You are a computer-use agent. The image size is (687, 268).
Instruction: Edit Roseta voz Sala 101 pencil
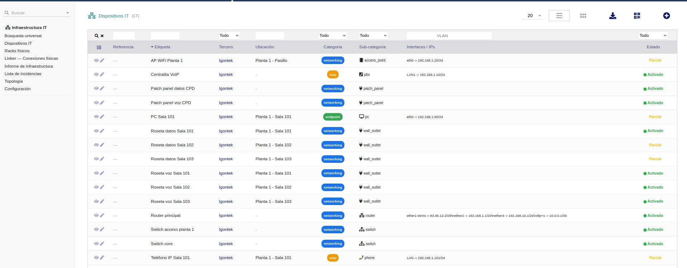tap(102, 173)
